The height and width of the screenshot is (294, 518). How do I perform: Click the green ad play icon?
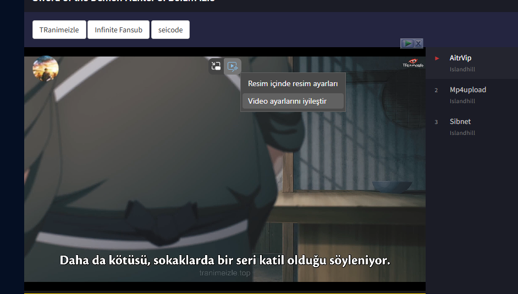tap(407, 43)
